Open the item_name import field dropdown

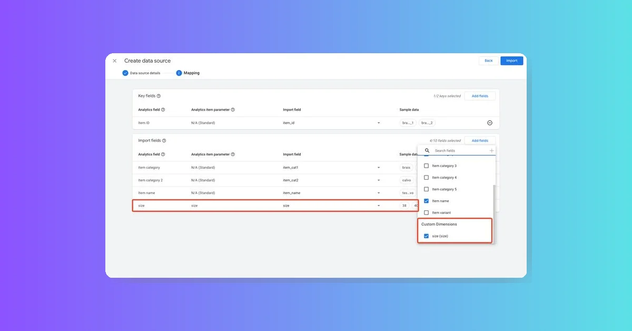click(379, 193)
